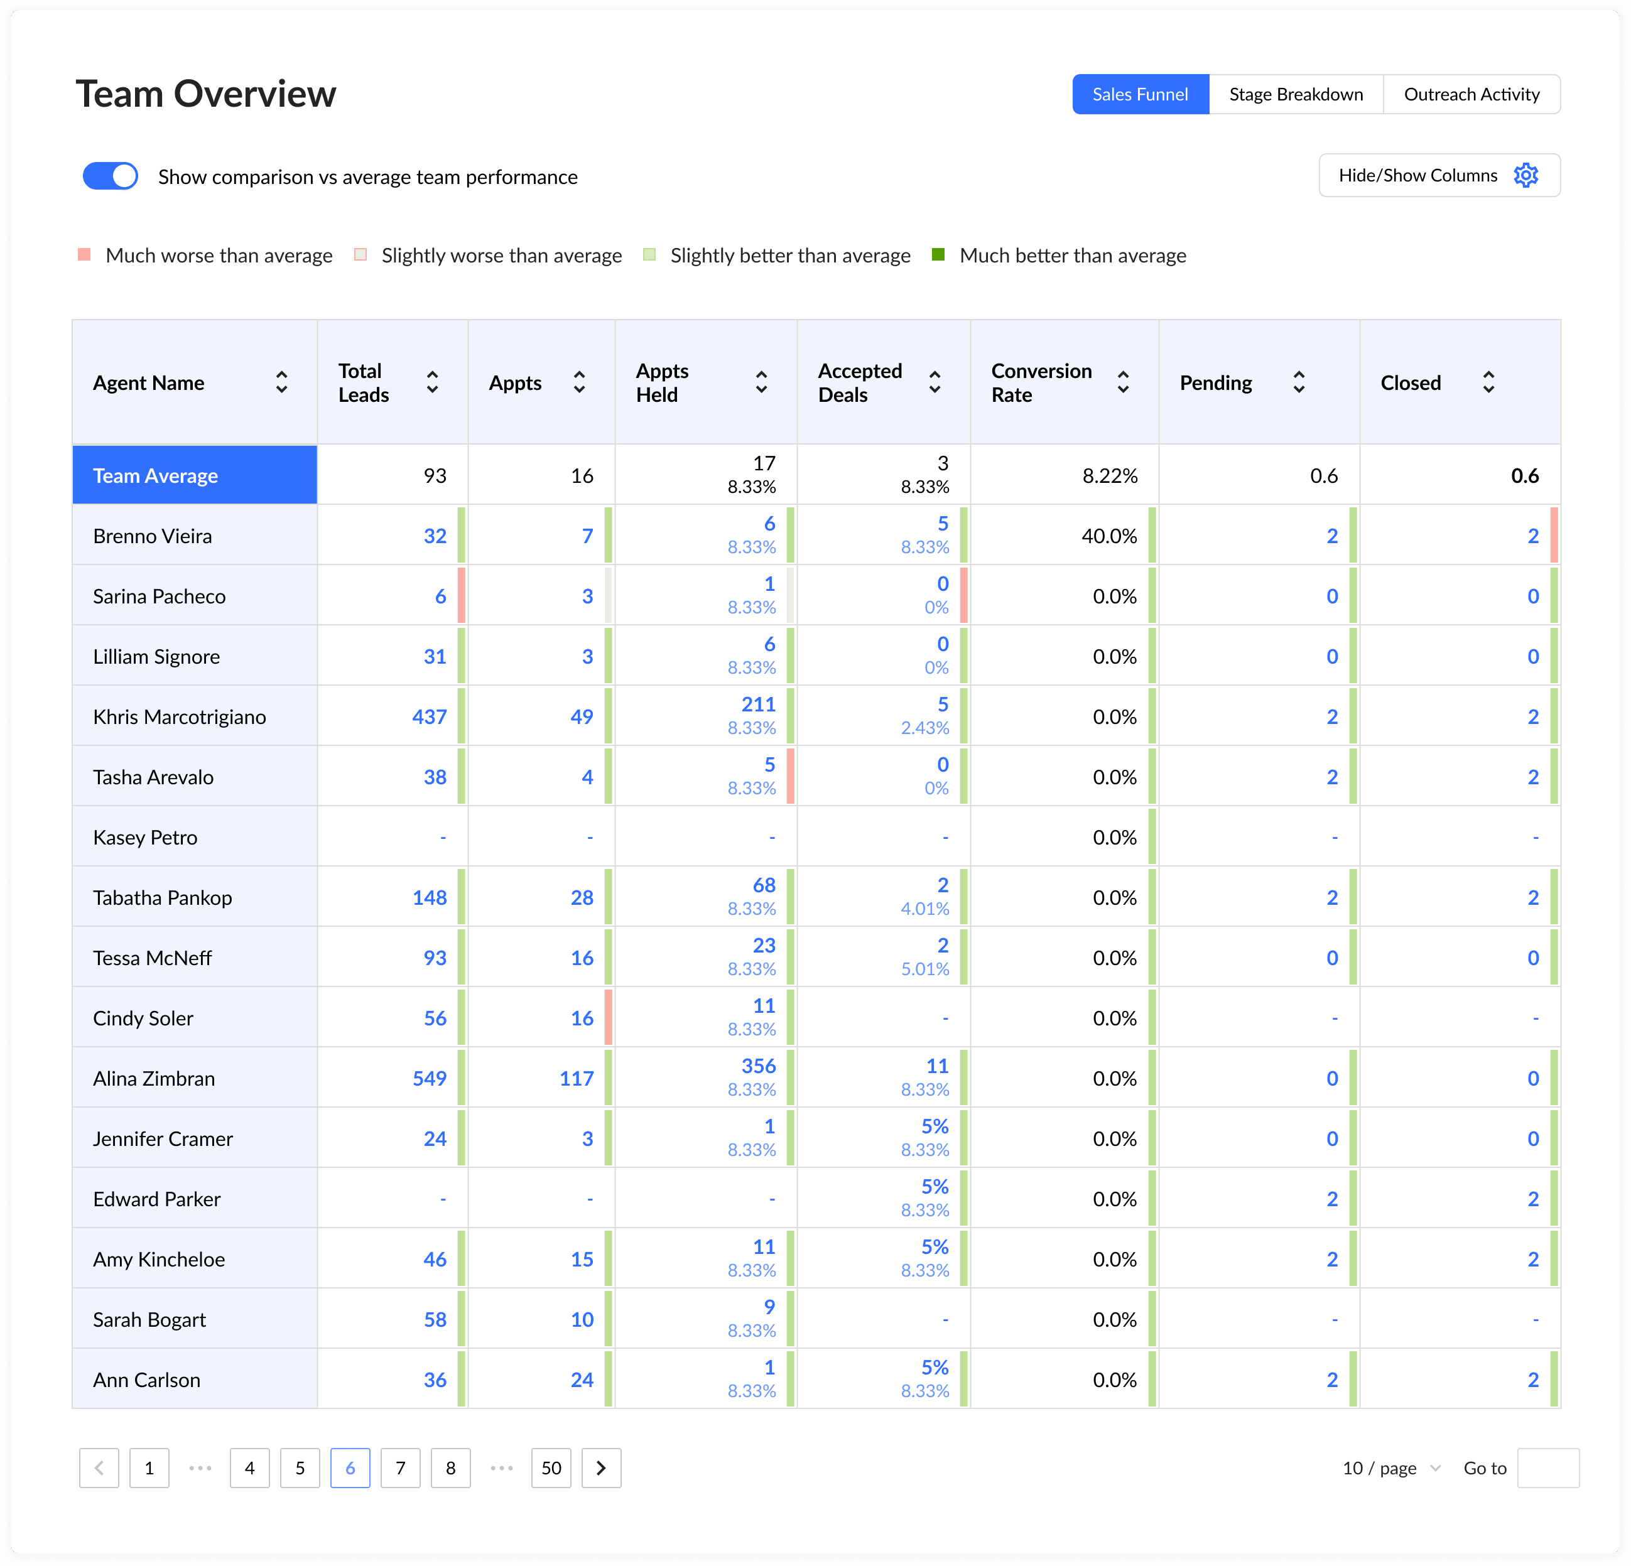This screenshot has height=1566, width=1631.
Task: Go to previous page arrow
Action: [x=99, y=1468]
